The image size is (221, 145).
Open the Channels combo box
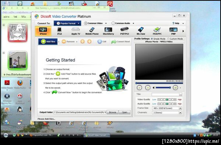click(167, 113)
